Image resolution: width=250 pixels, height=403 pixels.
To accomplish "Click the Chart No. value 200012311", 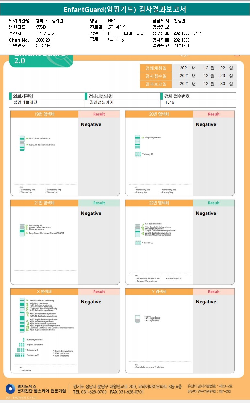I will (x=45, y=40).
